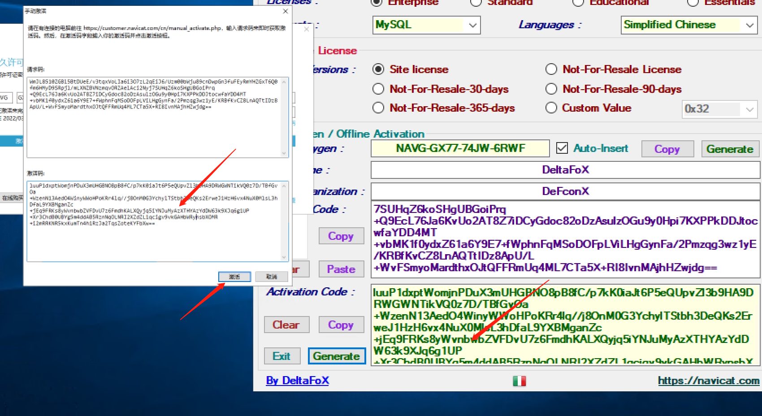
Task: Click the up arrow of the request code scrollbar
Action: 284,81
